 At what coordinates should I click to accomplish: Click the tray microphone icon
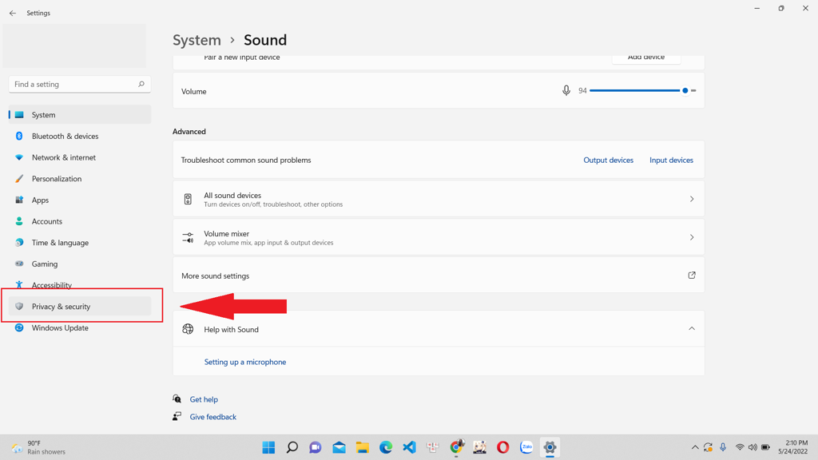tap(723, 447)
